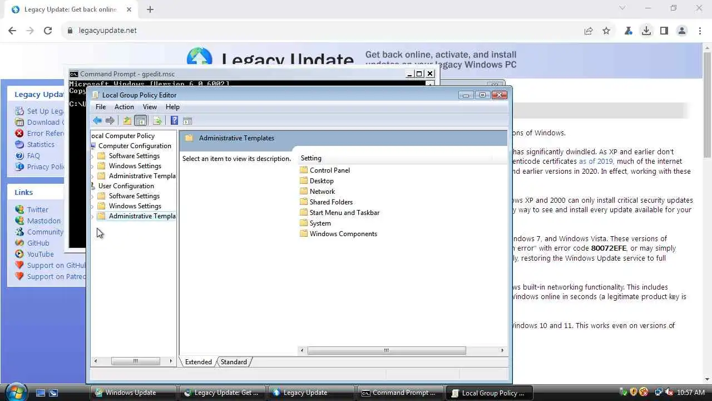Follow the 'as of 2019' link
Image resolution: width=712 pixels, height=401 pixels.
tap(596, 162)
